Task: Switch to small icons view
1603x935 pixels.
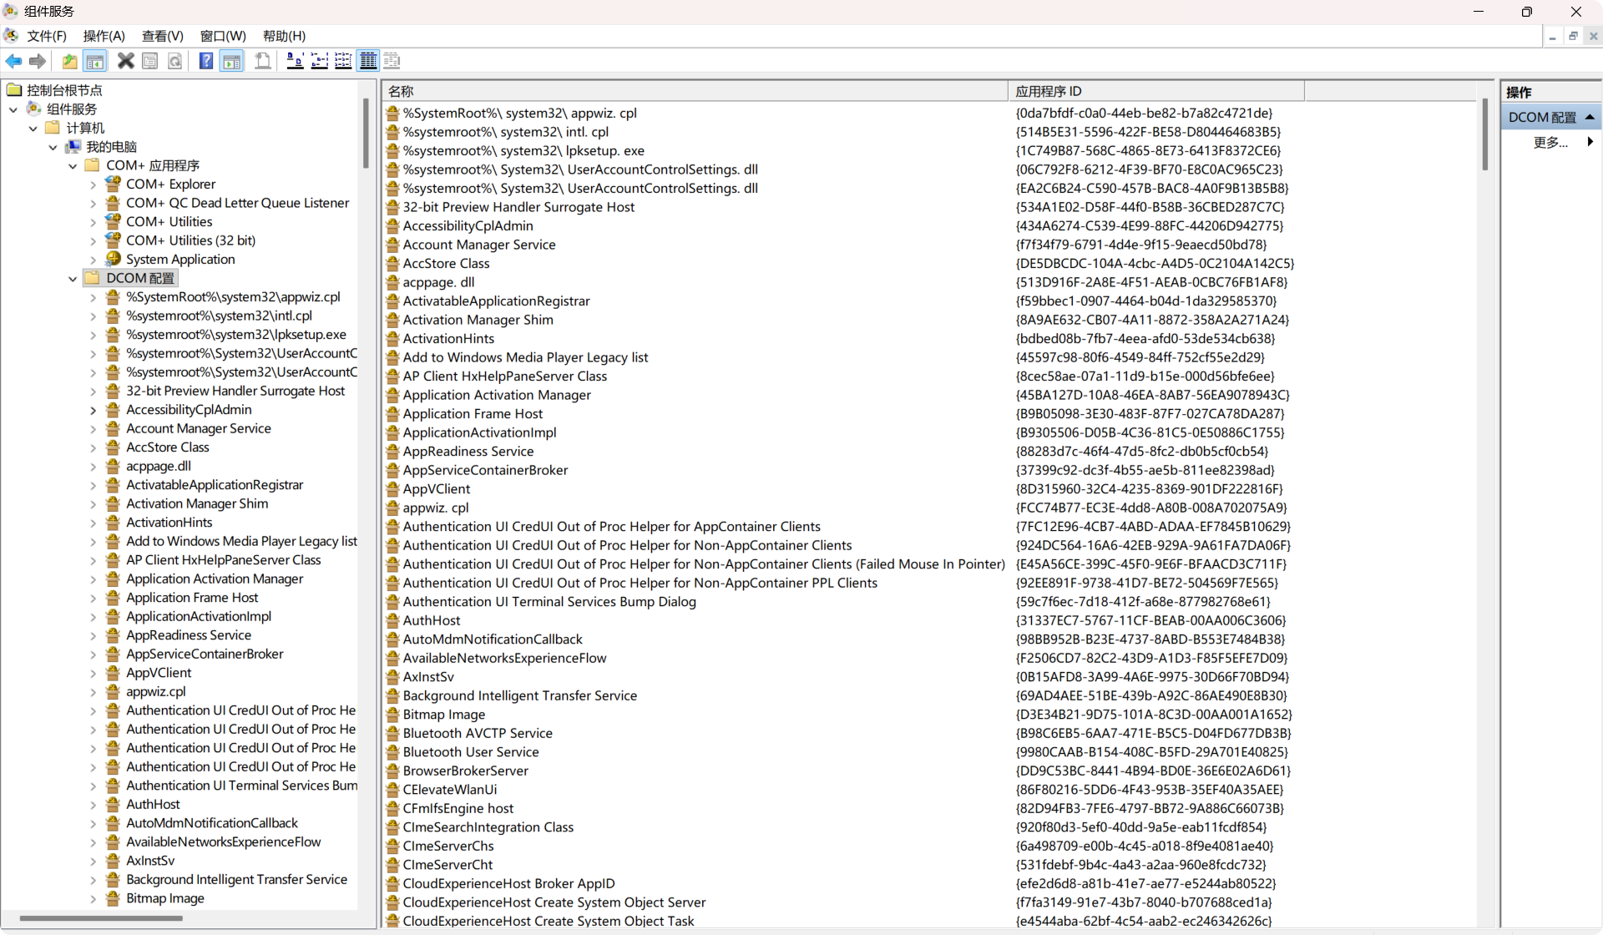Action: point(319,61)
